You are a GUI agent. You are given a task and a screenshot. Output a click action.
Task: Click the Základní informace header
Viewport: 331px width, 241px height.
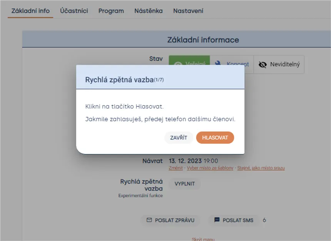(203, 40)
